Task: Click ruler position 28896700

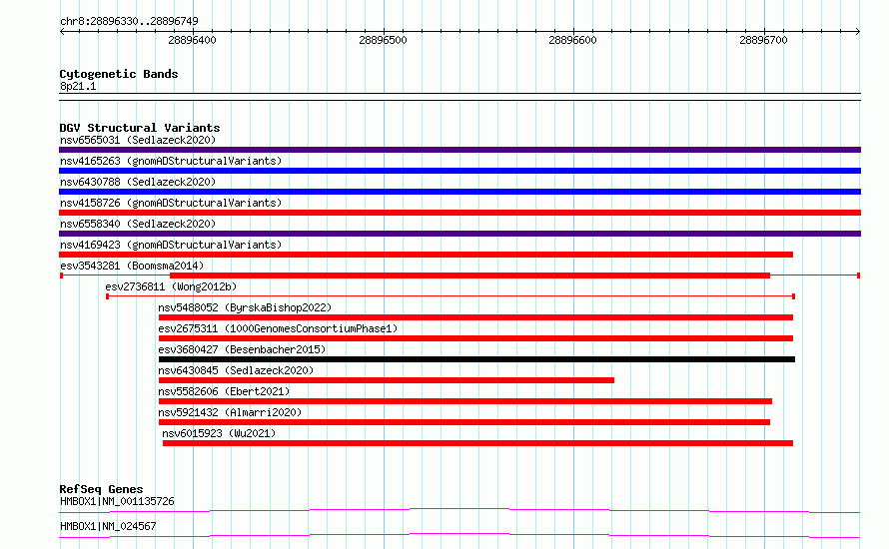Action: pyautogui.click(x=763, y=40)
